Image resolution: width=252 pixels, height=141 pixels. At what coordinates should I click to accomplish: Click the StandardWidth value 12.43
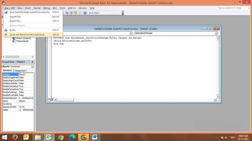pos(26,107)
